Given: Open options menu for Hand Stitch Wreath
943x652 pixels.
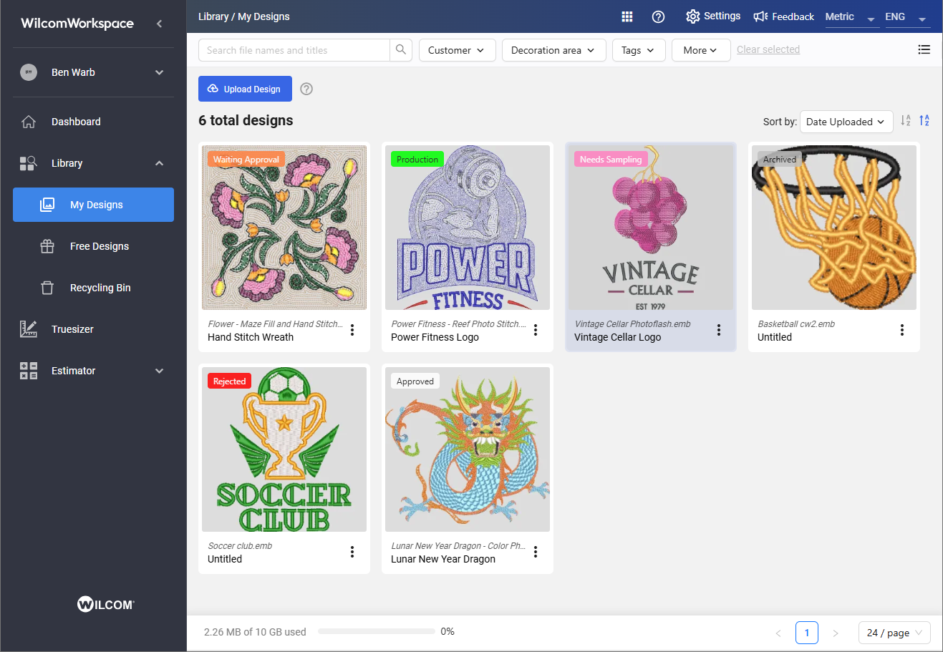Looking at the screenshot, I should 352,330.
